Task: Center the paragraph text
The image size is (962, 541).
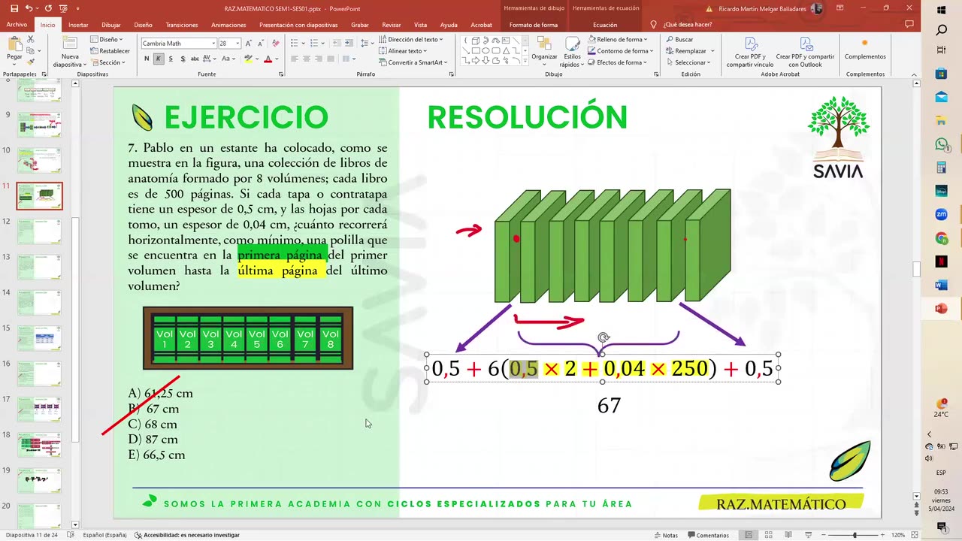Action: pyautogui.click(x=306, y=59)
